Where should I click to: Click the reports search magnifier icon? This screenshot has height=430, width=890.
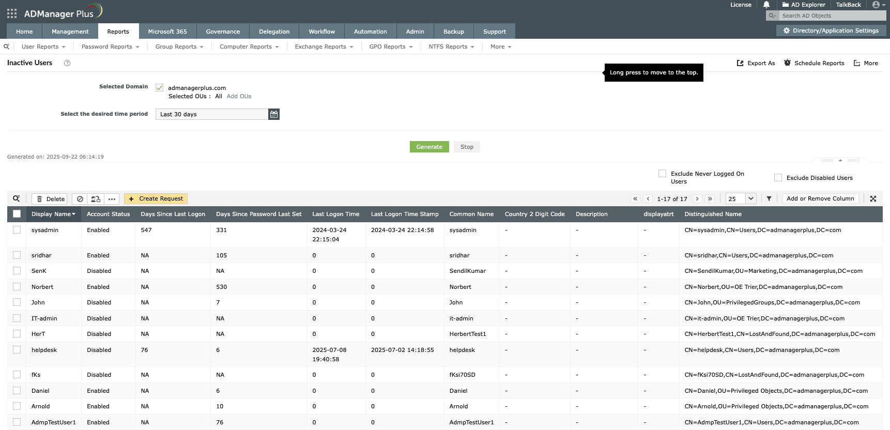pyautogui.click(x=6, y=47)
